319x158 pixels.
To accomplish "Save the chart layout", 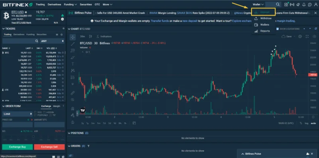I will coord(287,36).
